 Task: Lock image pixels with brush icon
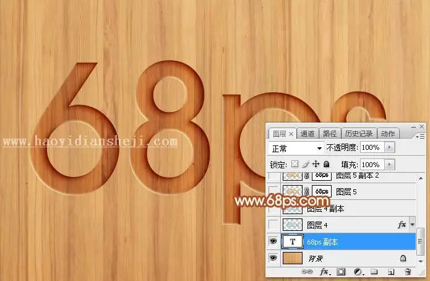coord(306,164)
